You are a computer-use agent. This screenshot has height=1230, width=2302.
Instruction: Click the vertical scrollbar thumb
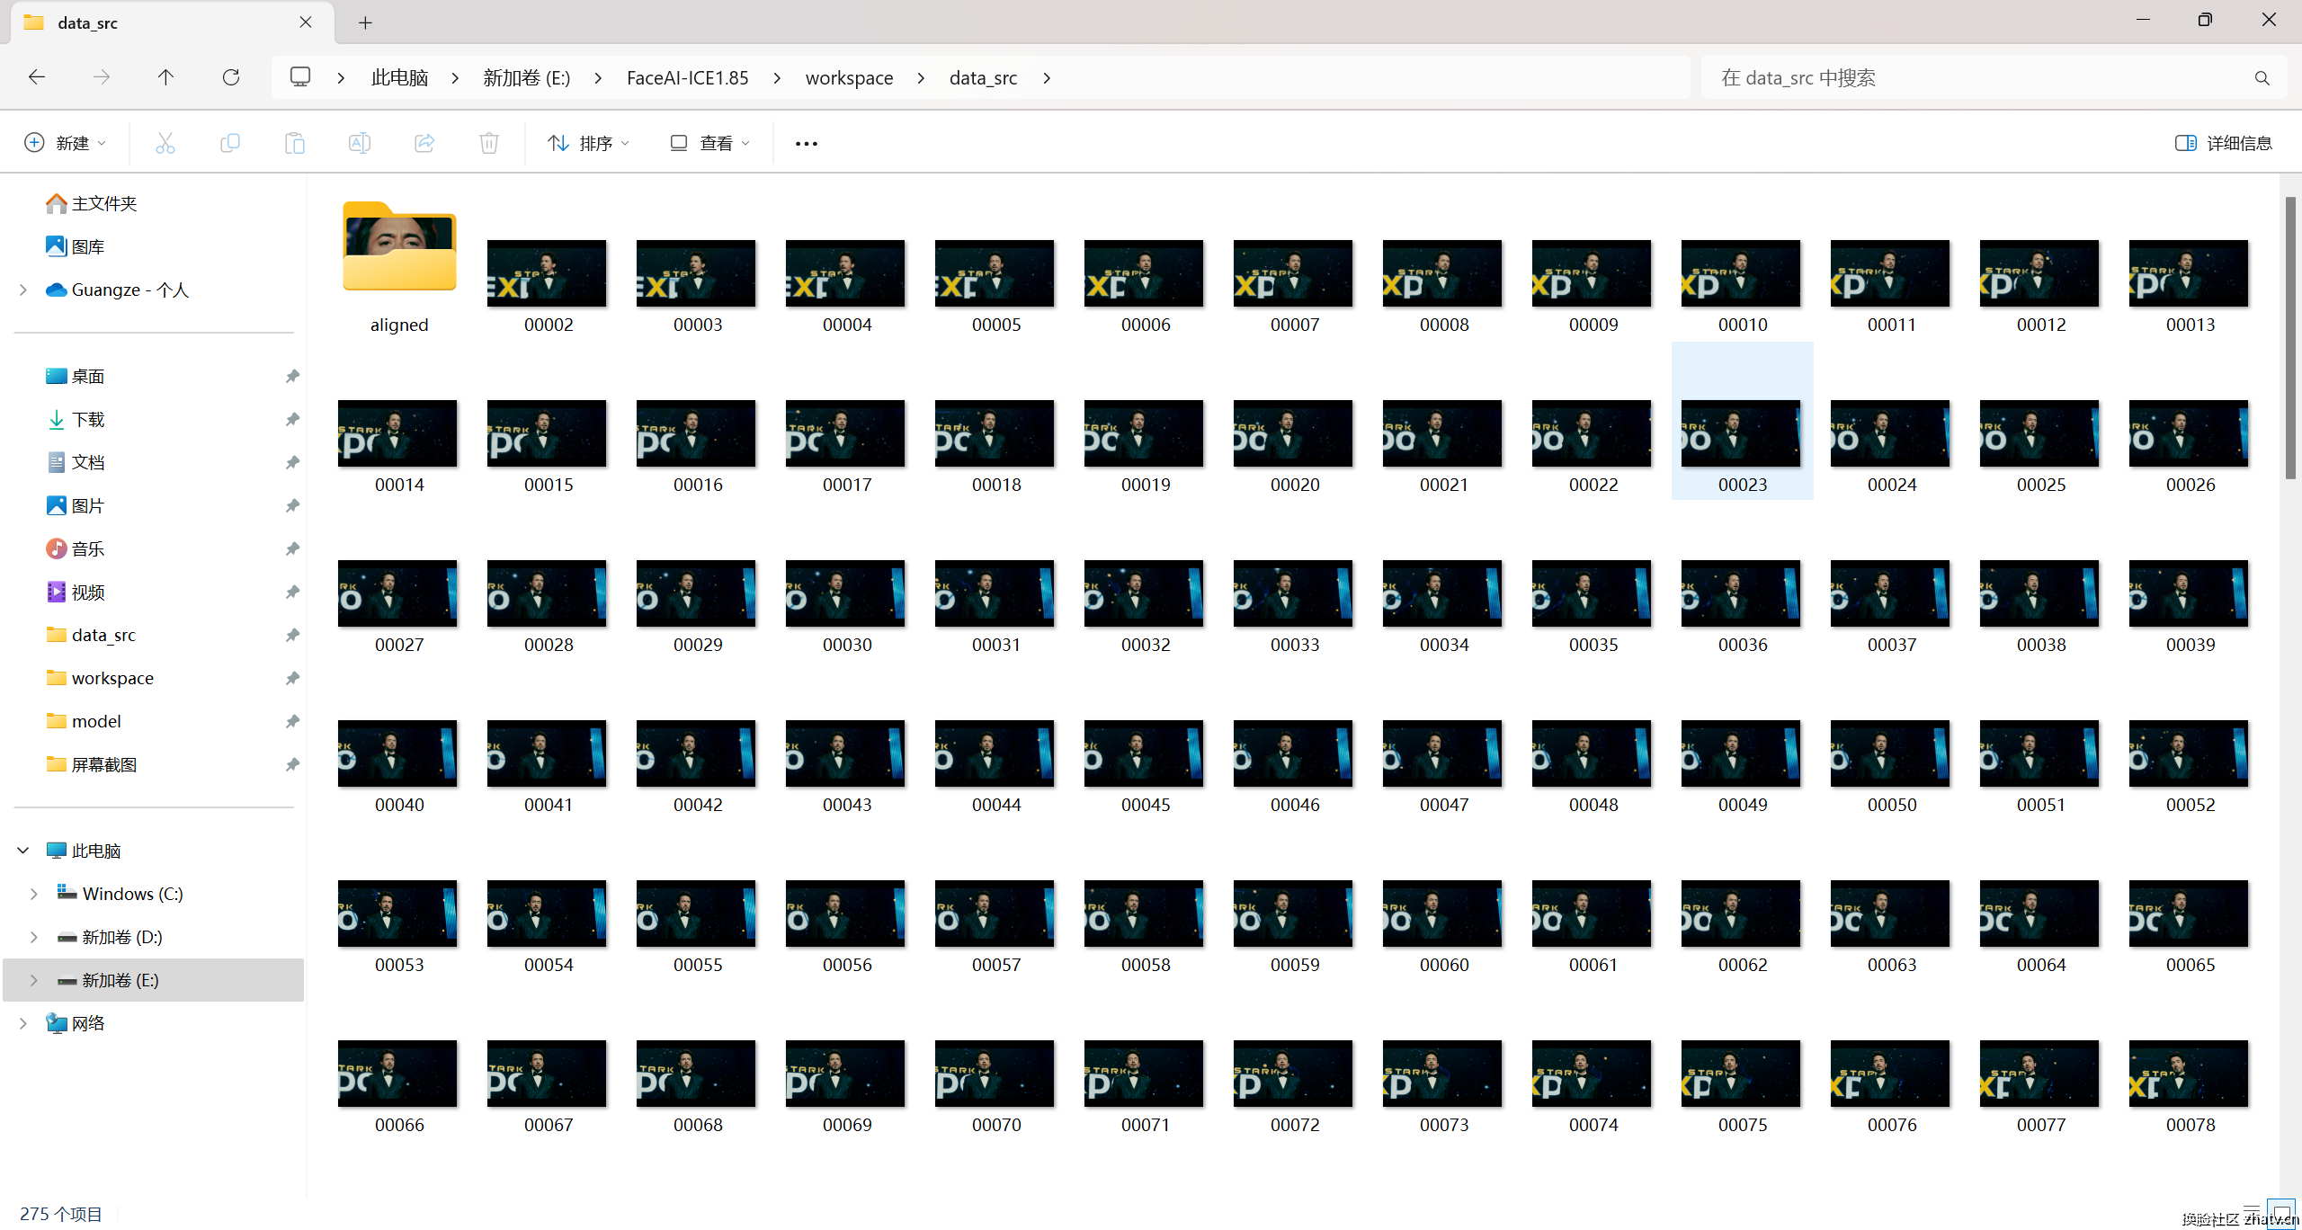[x=2290, y=338]
